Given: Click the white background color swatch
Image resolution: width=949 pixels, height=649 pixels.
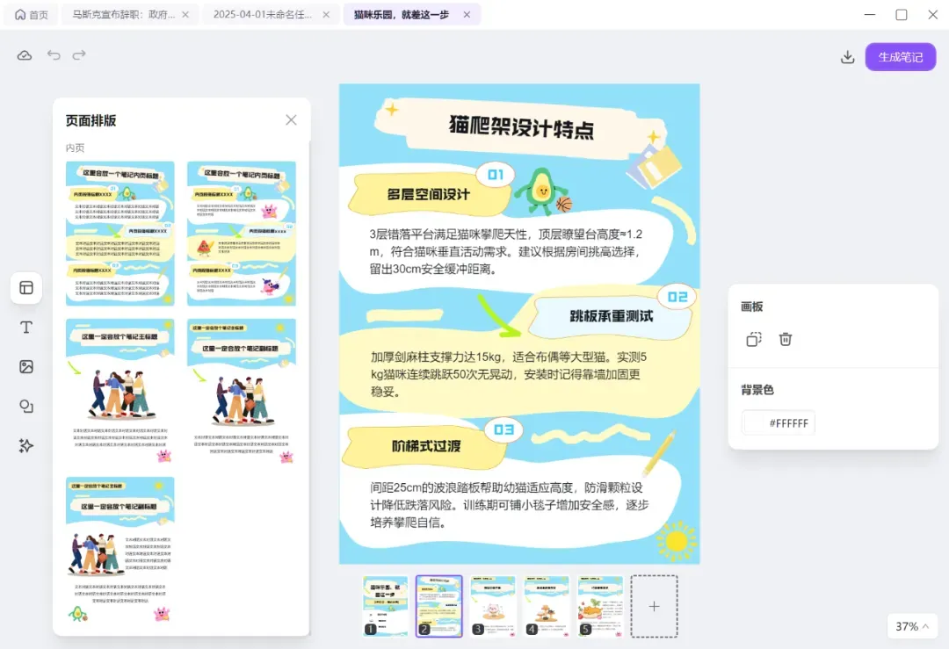Looking at the screenshot, I should (754, 422).
